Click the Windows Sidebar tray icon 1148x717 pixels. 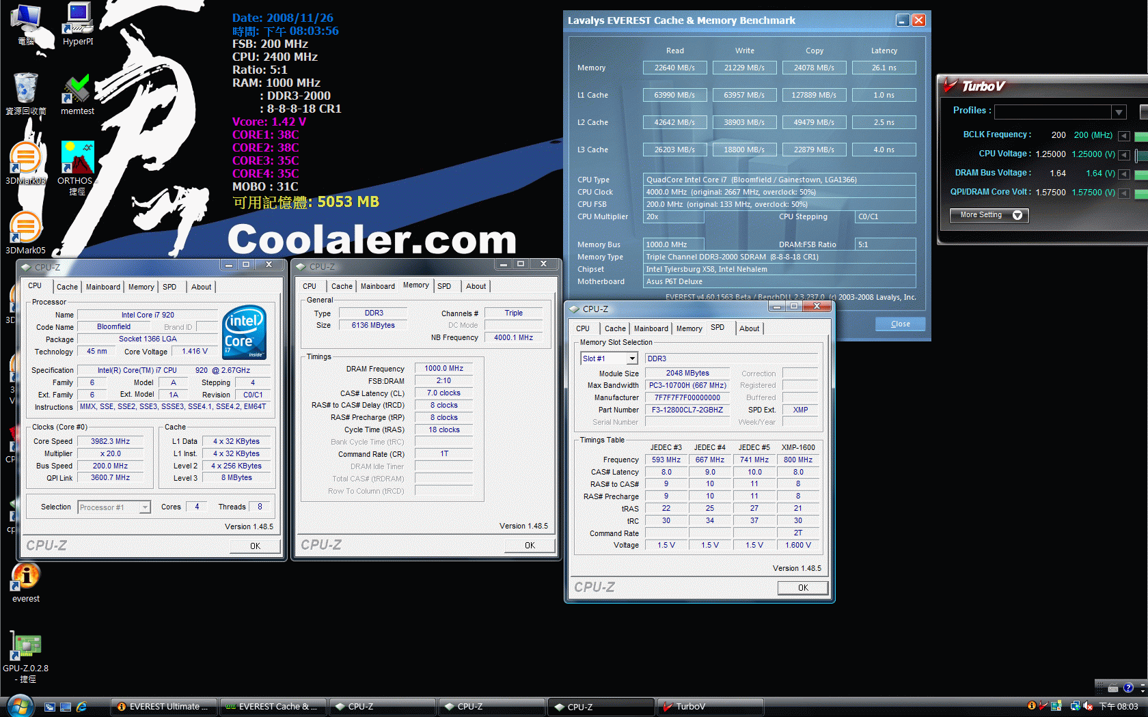(x=1056, y=706)
